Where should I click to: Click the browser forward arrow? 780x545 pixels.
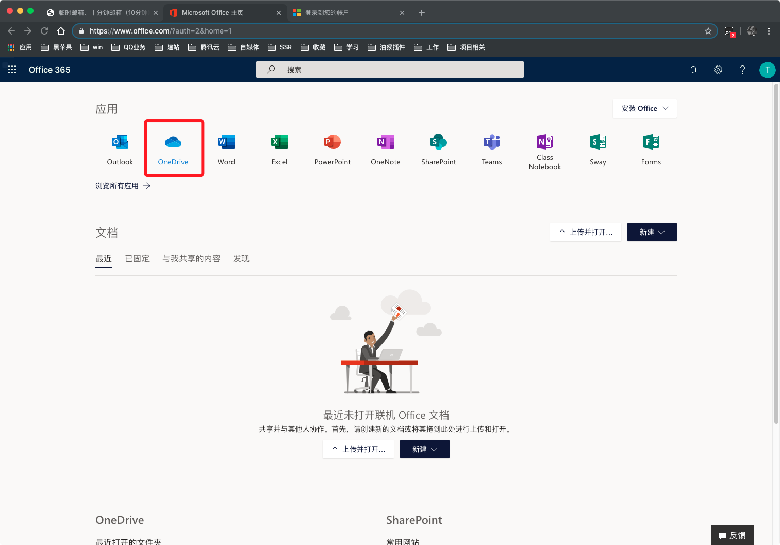(x=28, y=31)
